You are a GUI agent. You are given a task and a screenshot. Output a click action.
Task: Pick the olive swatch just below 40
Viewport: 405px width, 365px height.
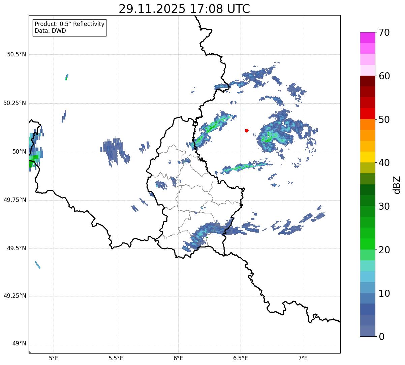click(367, 168)
